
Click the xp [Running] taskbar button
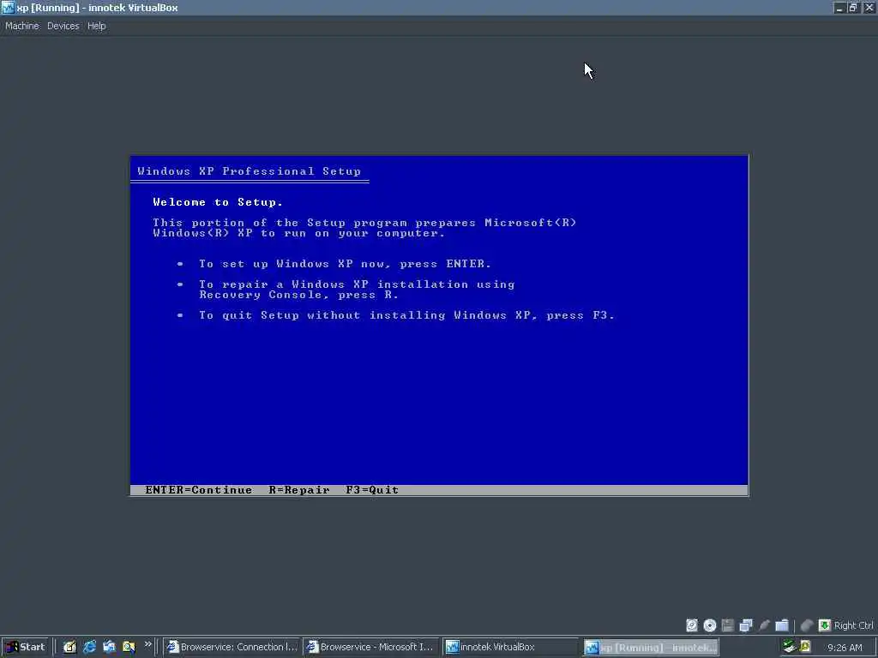(652, 648)
